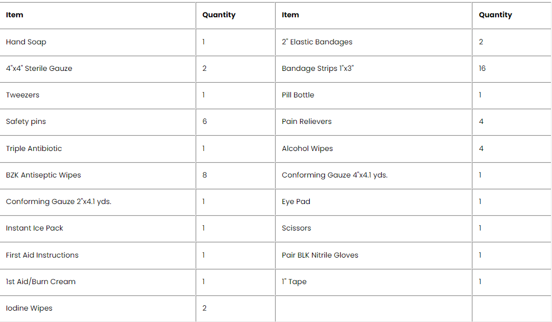This screenshot has height=322, width=552.
Task: Click Conforming Gauze 2"x4.1 yds. text
Action: coord(58,202)
